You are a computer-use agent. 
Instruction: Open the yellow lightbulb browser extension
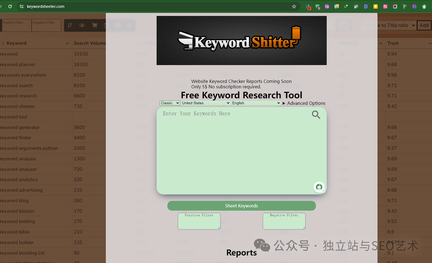click(375, 6)
